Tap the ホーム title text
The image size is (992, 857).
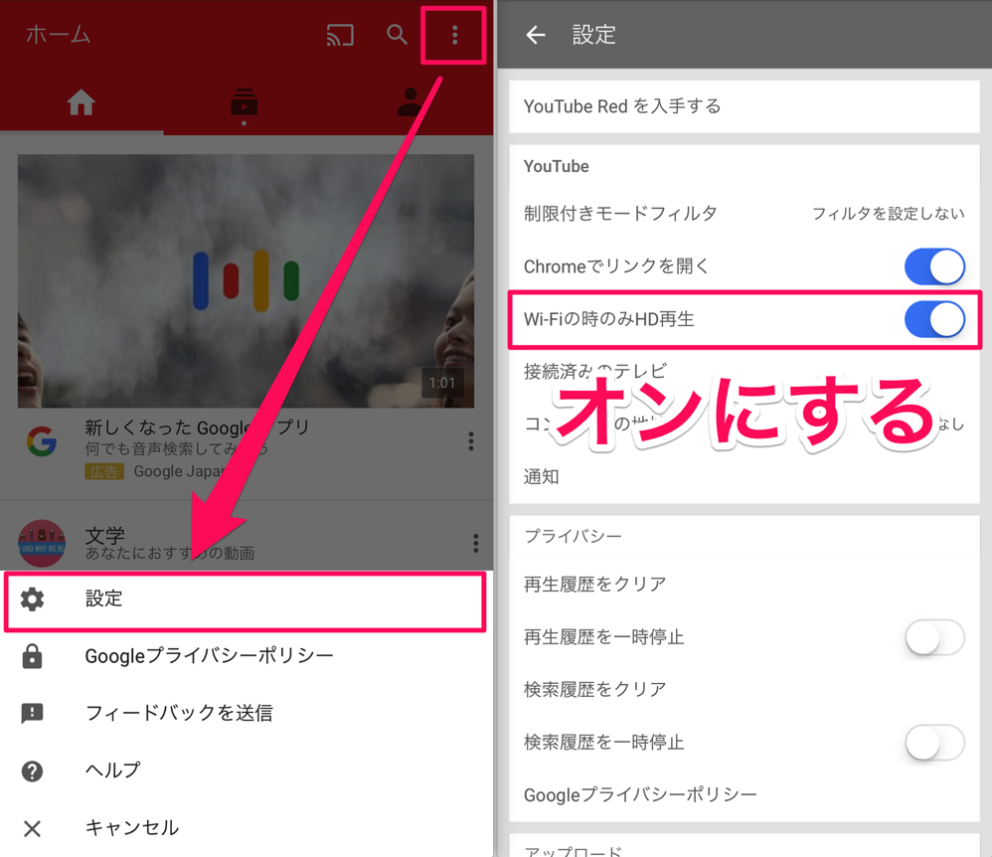[58, 35]
